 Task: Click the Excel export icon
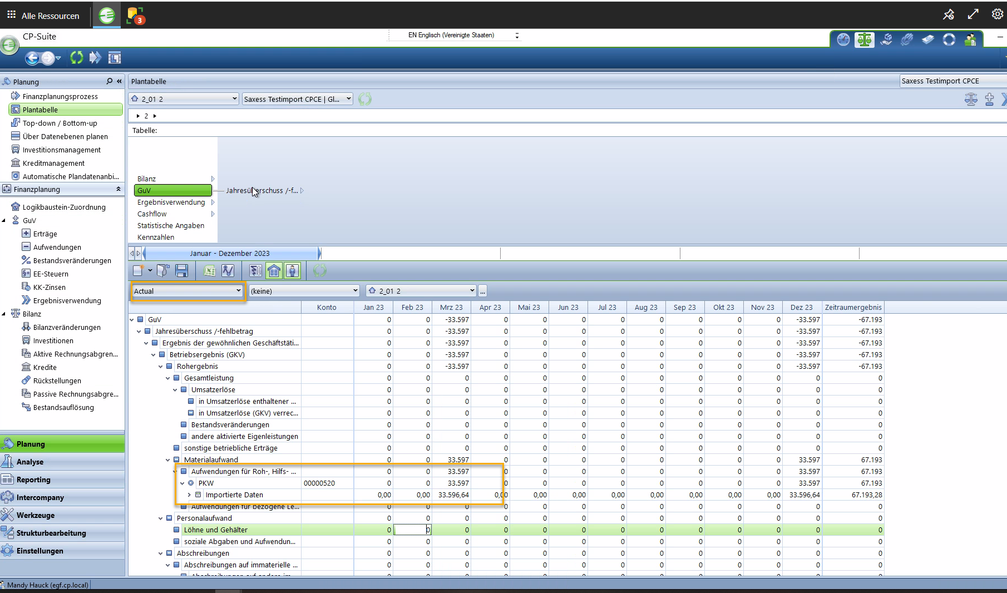(x=210, y=271)
